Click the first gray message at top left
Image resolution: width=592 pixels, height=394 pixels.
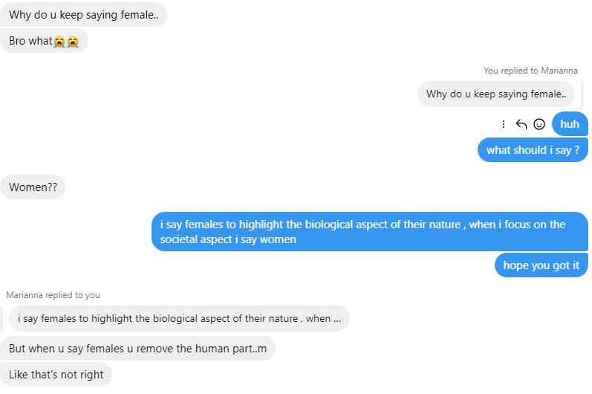83,14
